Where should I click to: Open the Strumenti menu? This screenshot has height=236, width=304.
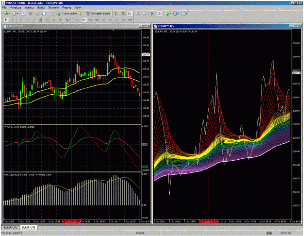click(54, 7)
